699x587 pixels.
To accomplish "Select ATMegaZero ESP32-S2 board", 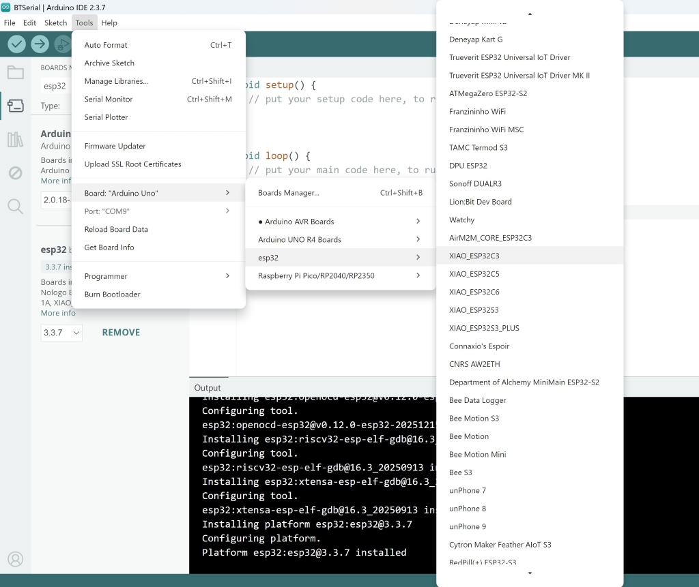I will [x=530, y=93].
